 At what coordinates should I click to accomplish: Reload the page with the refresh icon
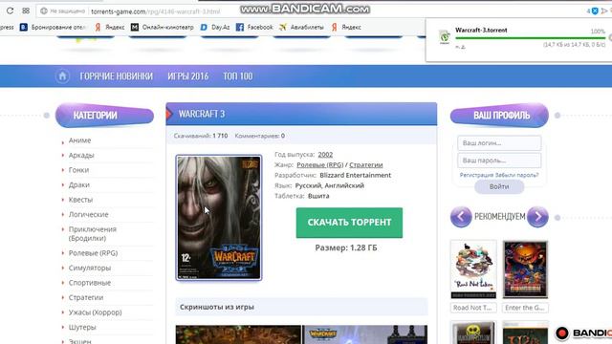[10, 11]
